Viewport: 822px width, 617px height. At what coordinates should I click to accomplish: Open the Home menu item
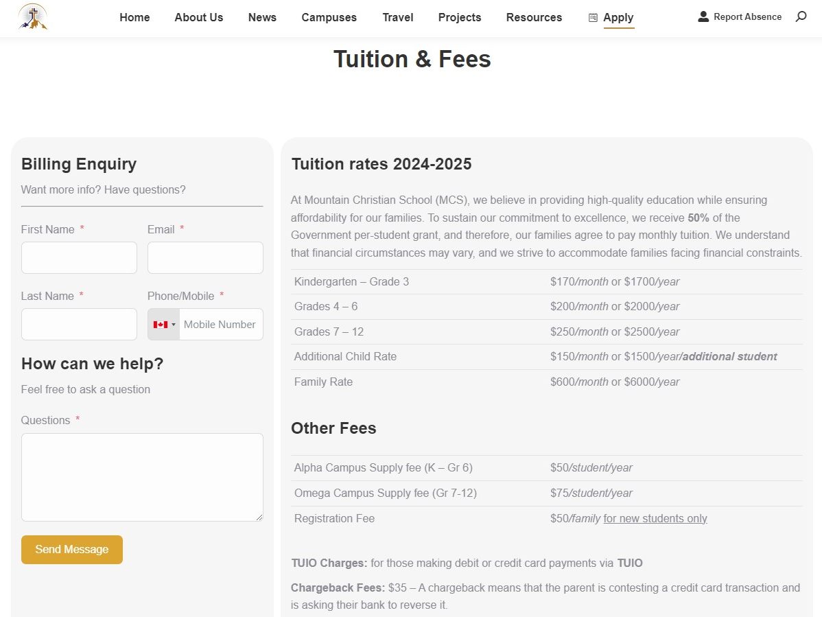coord(134,17)
